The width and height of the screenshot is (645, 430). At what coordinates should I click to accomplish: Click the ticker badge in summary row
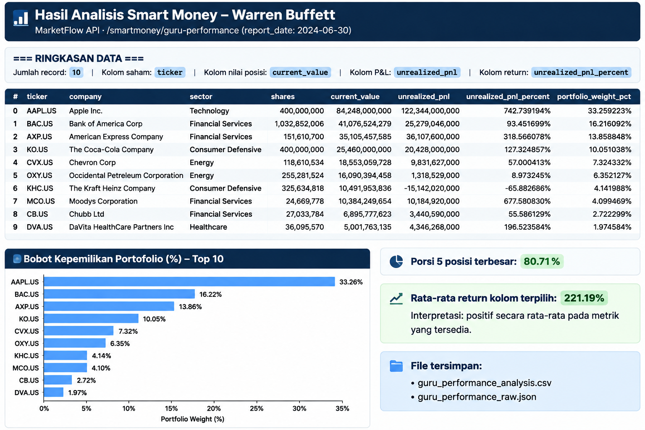point(170,72)
